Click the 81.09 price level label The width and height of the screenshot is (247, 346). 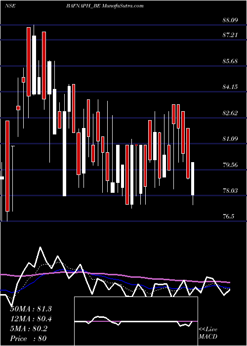coord(230,139)
